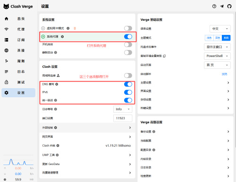The width and height of the screenshot is (236, 182).
Task: Open the Info log level dropdown
Action: (x=123, y=109)
